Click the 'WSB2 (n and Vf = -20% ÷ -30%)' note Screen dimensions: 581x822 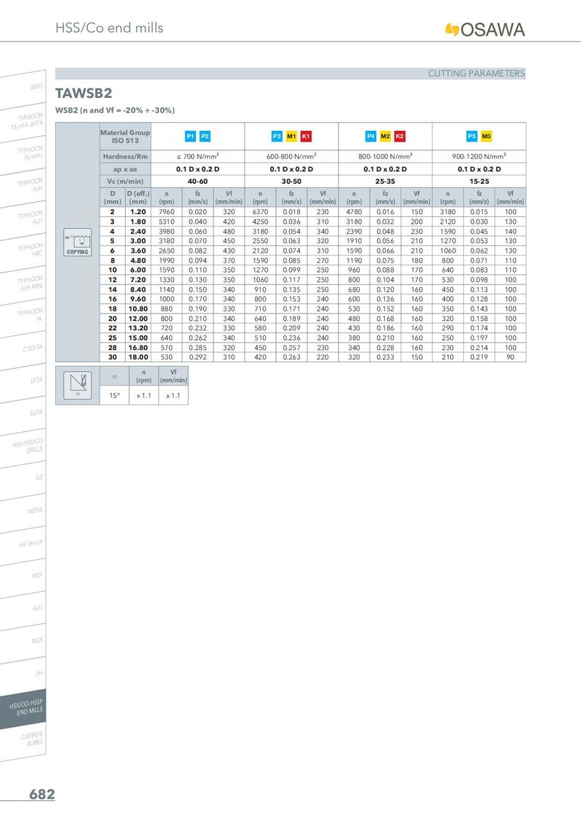click(115, 110)
